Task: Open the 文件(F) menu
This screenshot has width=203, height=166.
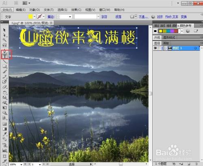Action: [x=7, y=10]
